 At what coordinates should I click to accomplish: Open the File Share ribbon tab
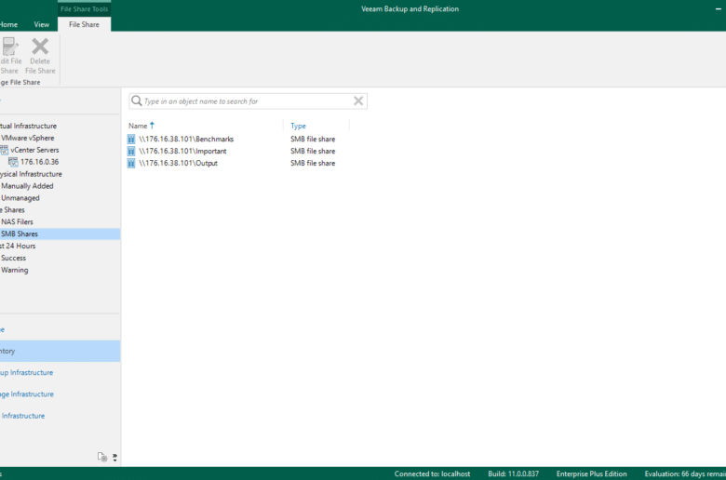[x=84, y=24]
